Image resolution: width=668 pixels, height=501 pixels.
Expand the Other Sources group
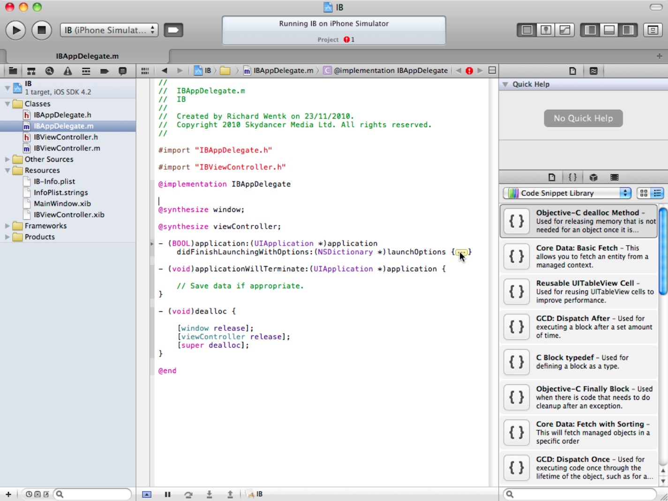pos(7,159)
